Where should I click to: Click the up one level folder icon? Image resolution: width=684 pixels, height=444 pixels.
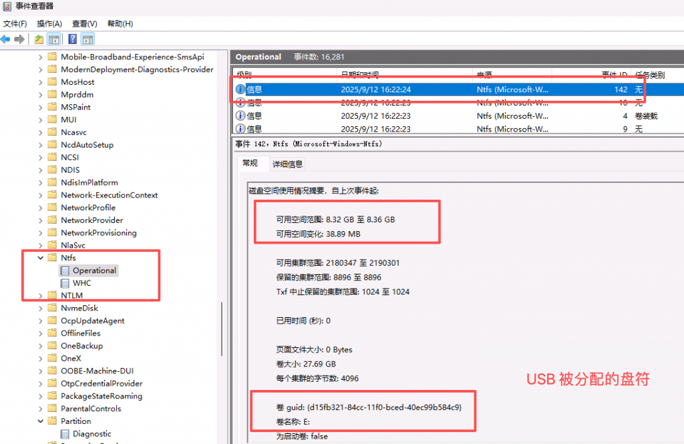[39, 39]
